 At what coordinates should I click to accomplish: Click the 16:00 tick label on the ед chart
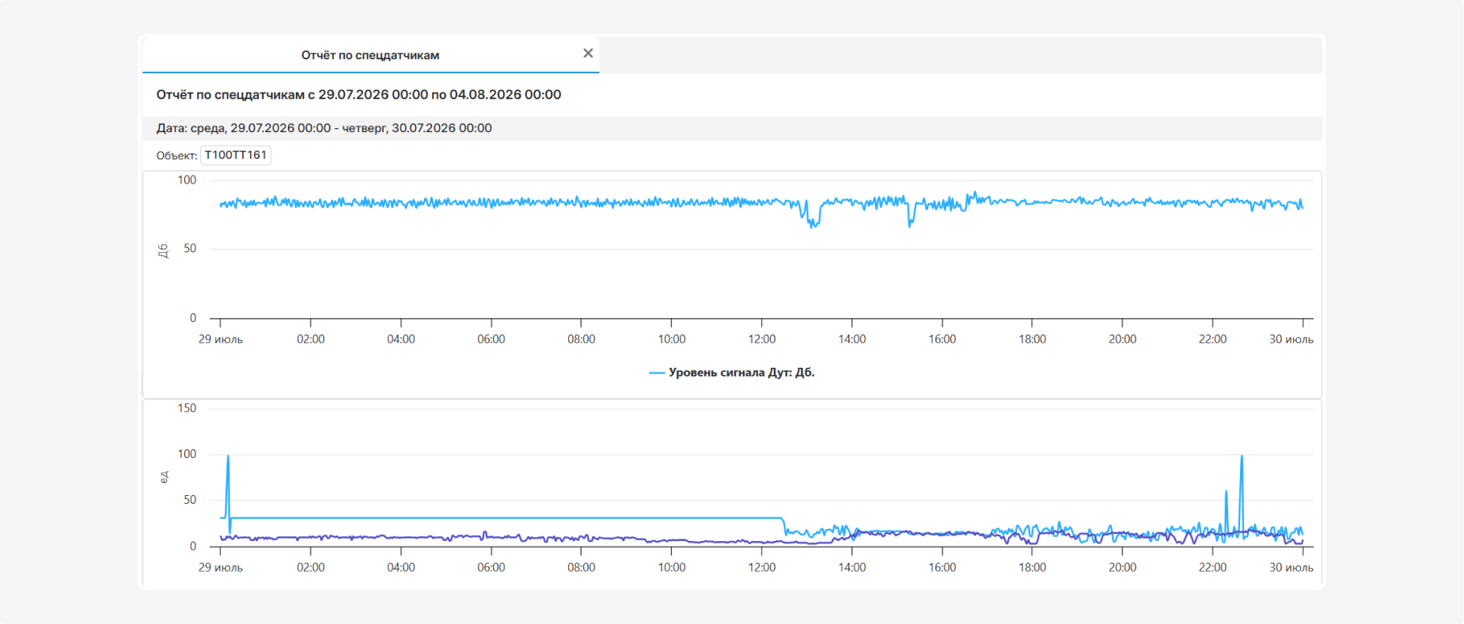click(x=942, y=568)
